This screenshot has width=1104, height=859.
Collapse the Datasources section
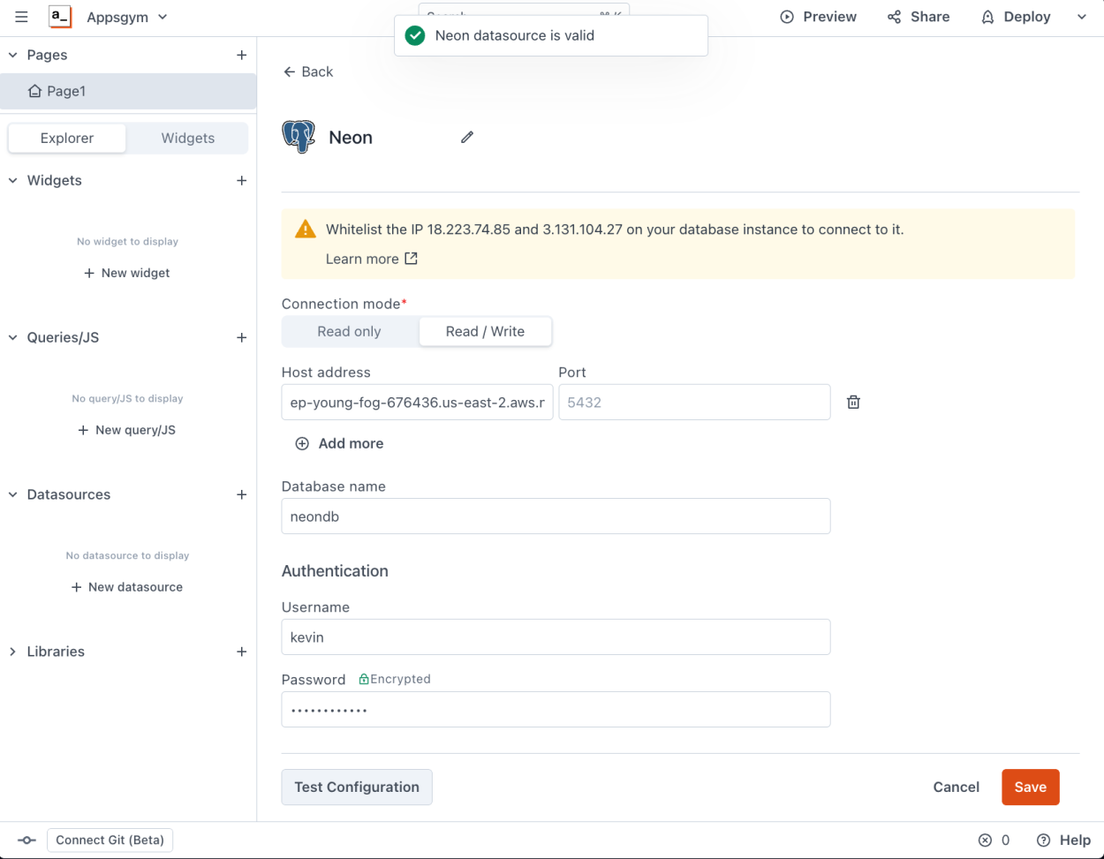[12, 494]
